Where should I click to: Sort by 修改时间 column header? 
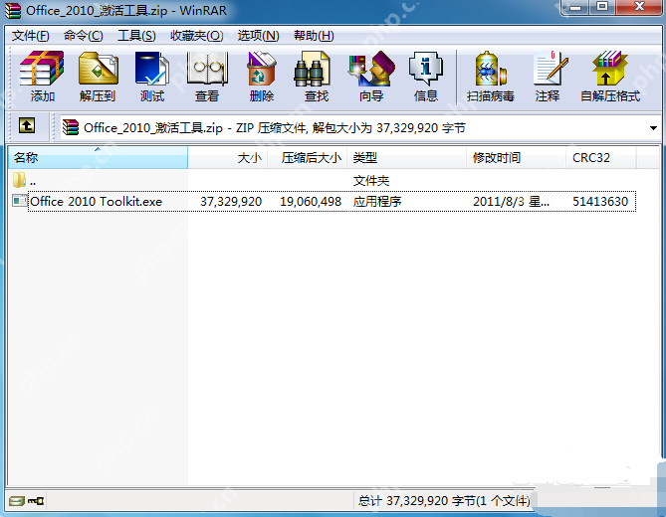[x=497, y=158]
